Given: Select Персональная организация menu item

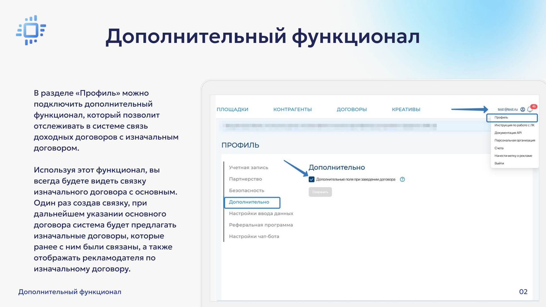Looking at the screenshot, I should pos(514,140).
